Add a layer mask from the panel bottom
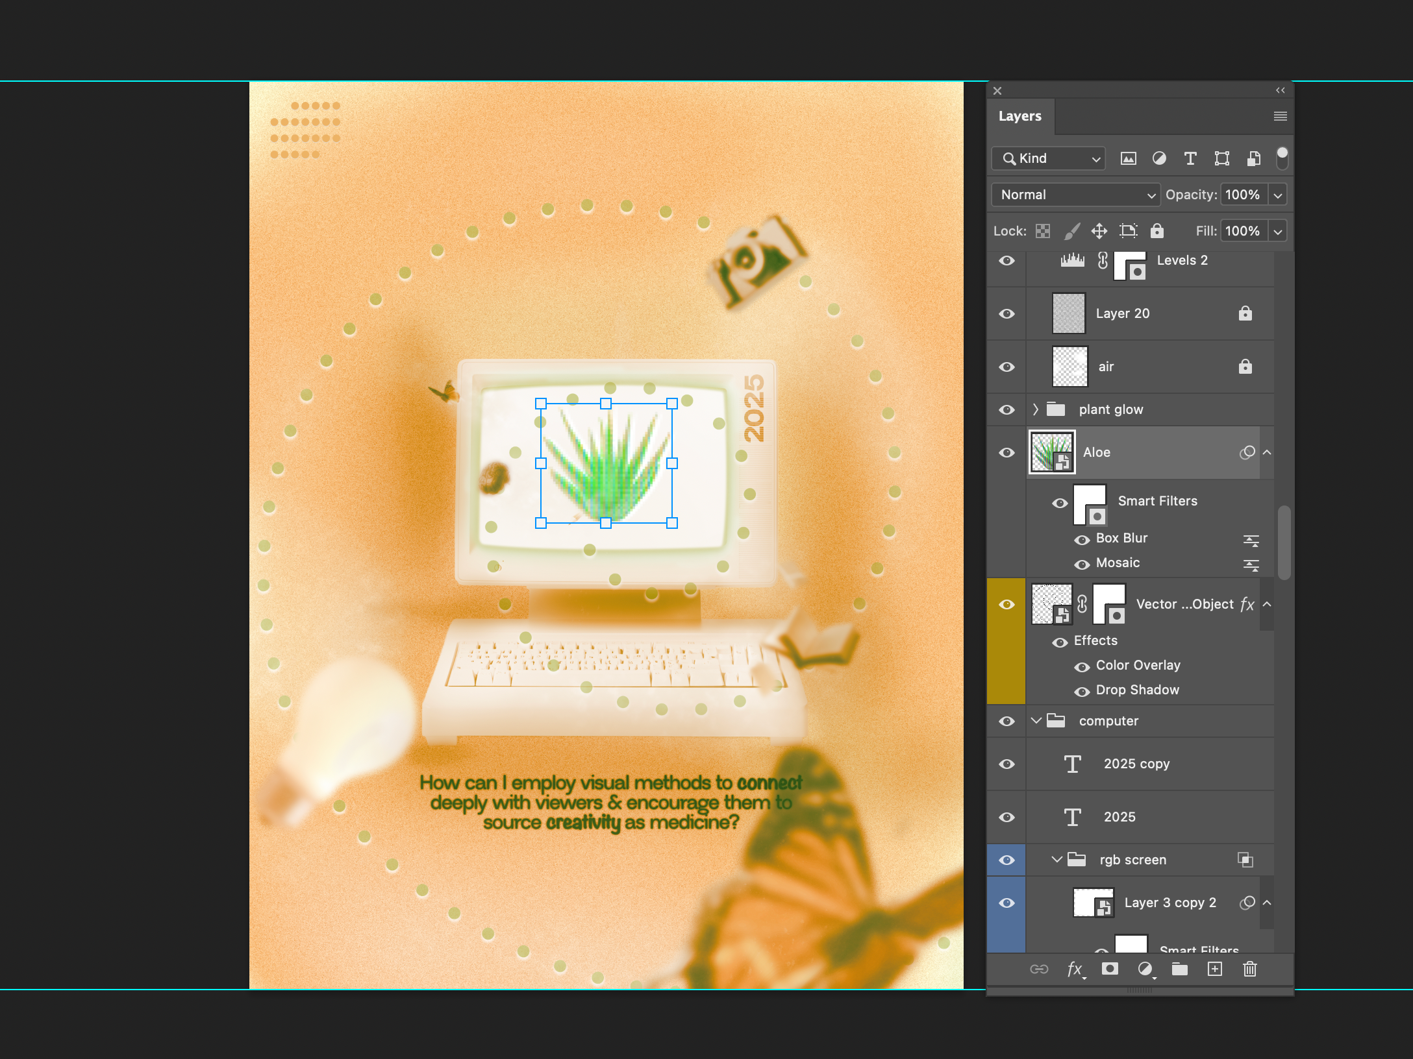 click(x=1110, y=969)
